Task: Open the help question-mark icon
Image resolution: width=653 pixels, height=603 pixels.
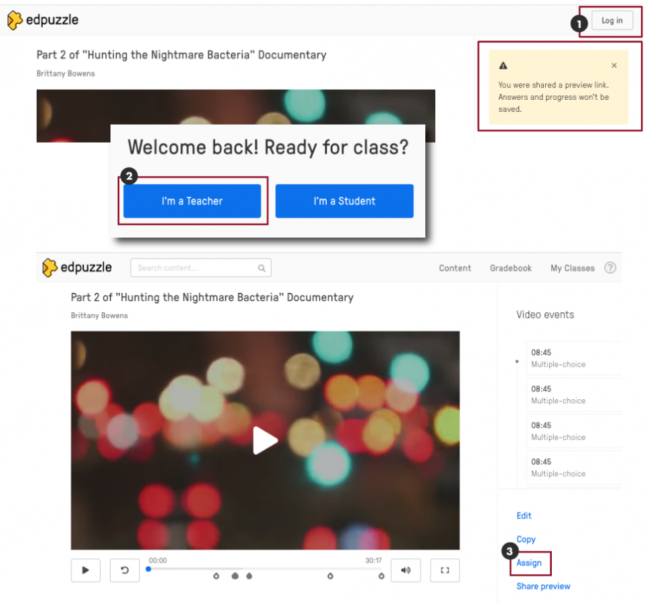Action: click(x=609, y=267)
